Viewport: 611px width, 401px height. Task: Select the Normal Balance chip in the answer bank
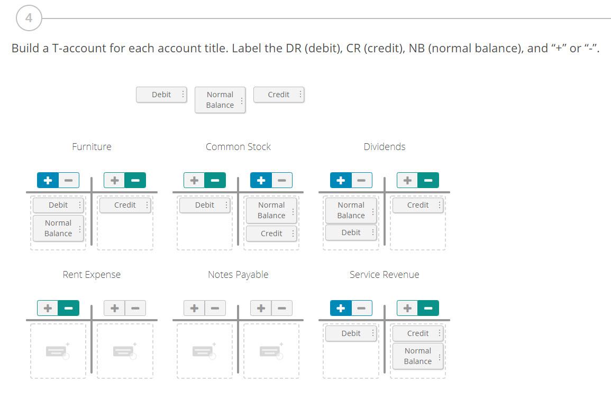click(x=220, y=100)
